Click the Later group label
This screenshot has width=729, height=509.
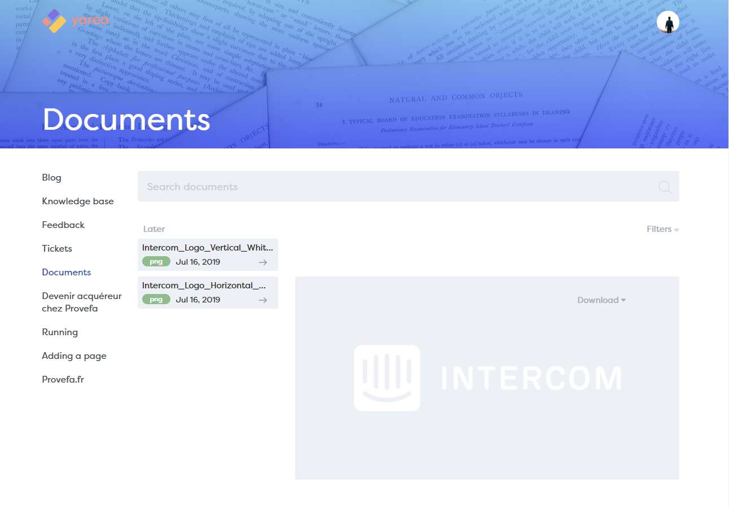pos(154,229)
